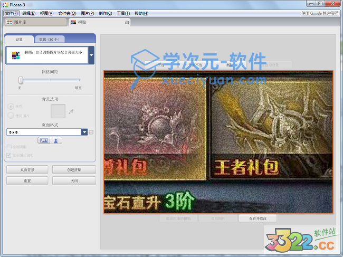This screenshot has height=257, width=343.
Task: Click the grid spacing slider handle
Action: pos(21,80)
